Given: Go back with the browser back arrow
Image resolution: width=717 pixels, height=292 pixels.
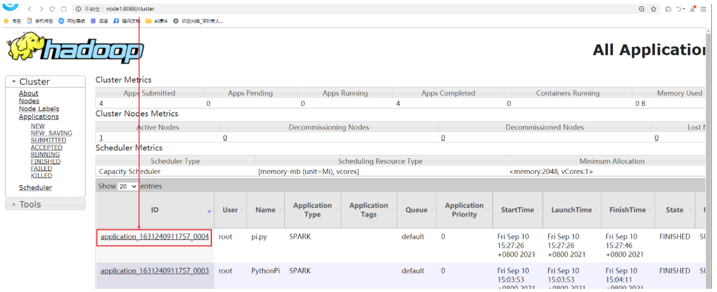Looking at the screenshot, I should (30, 9).
